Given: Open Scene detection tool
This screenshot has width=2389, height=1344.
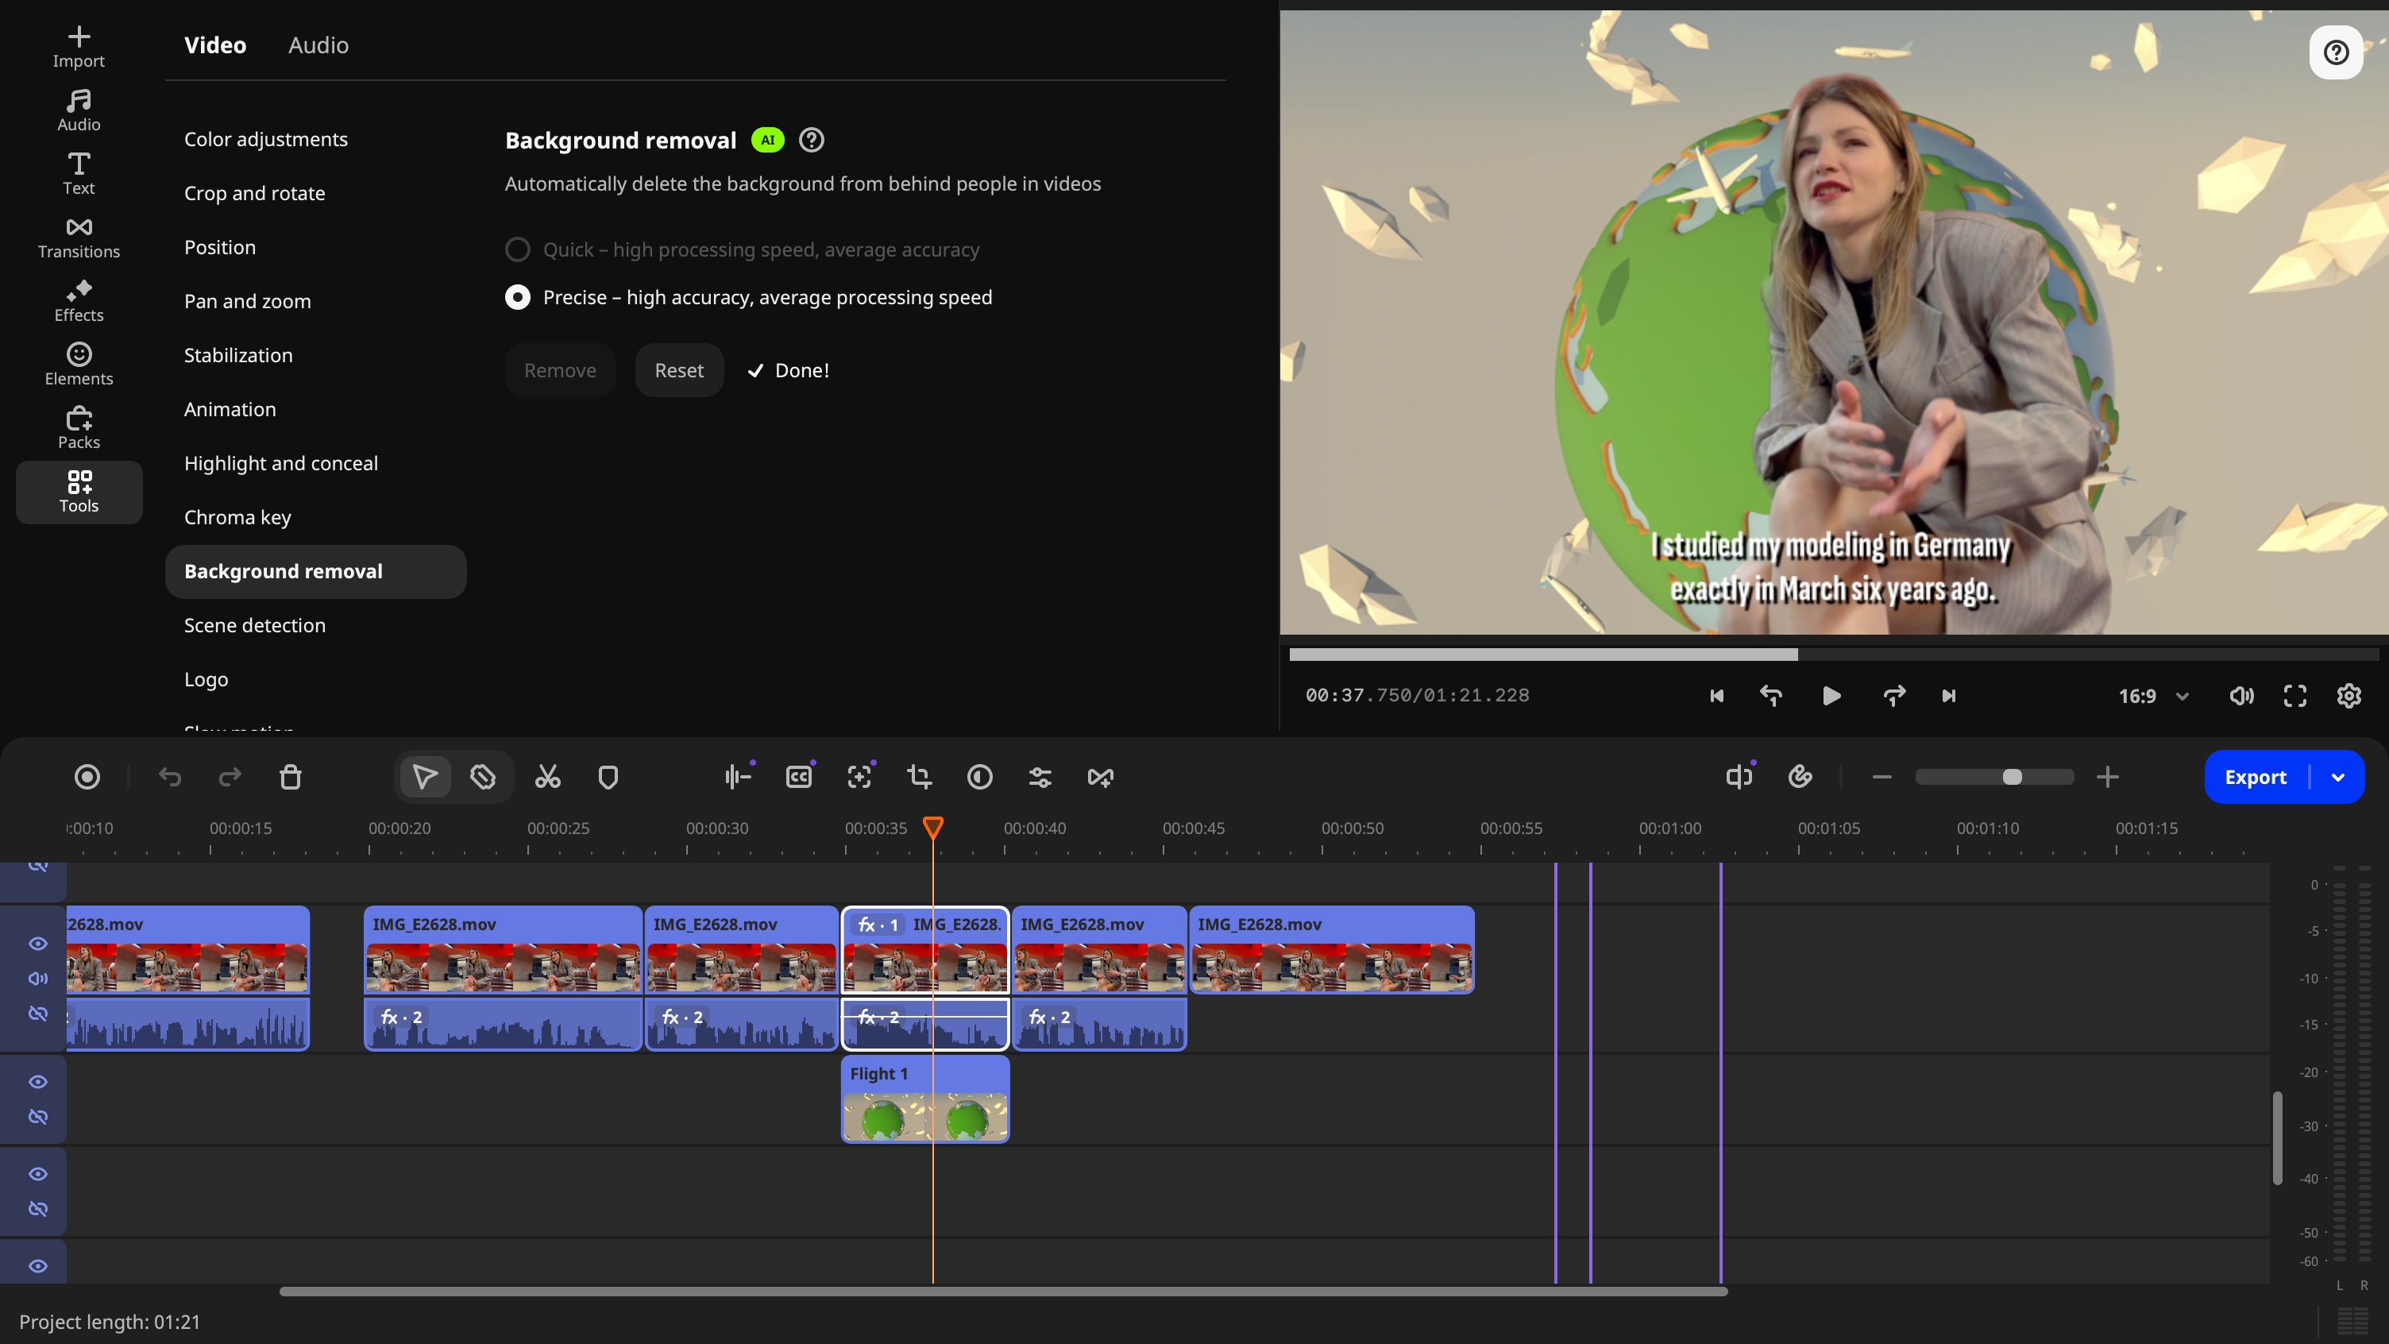Looking at the screenshot, I should 255,625.
